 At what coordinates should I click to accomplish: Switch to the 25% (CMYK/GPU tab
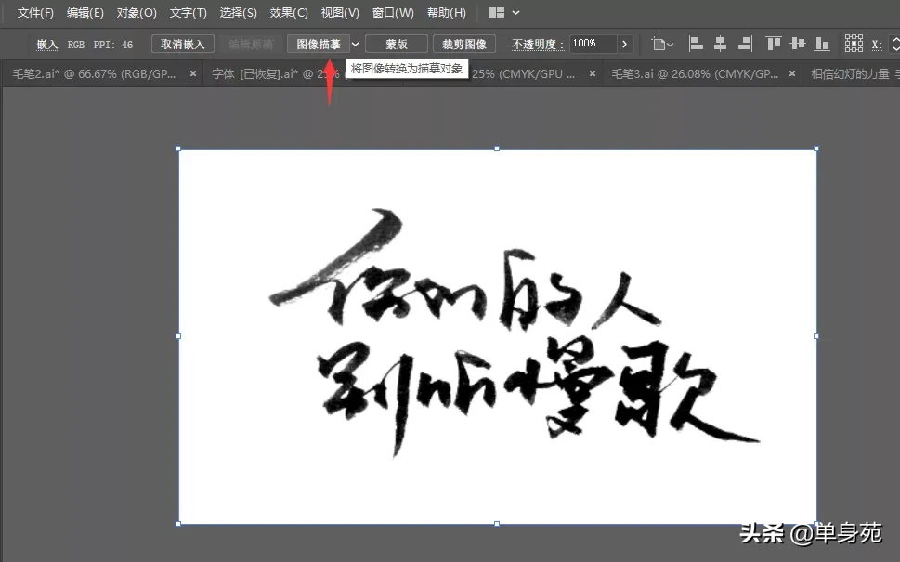click(x=524, y=74)
